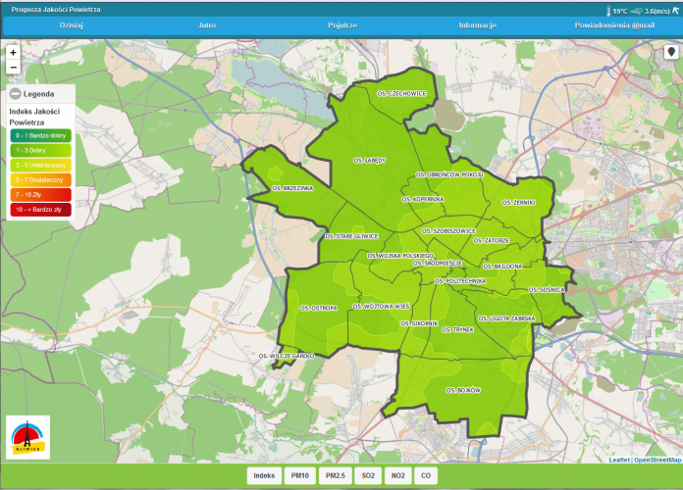
Task: Zoom out of the map
Action: click(13, 68)
